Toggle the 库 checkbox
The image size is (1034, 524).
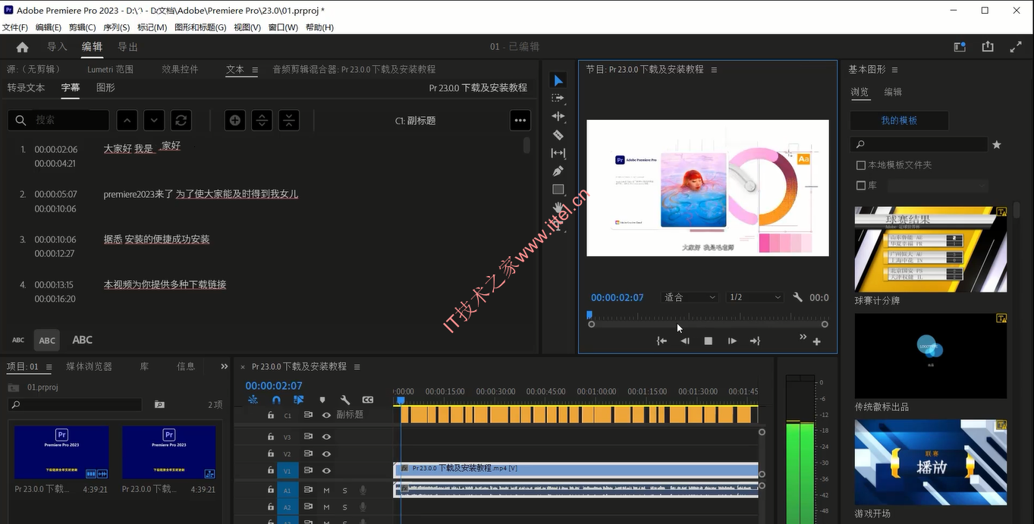point(861,185)
